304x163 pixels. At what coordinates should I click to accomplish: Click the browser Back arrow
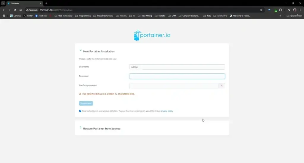(x=4, y=10)
